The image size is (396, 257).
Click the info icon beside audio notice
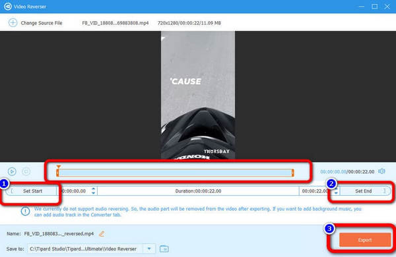pyautogui.click(x=25, y=211)
